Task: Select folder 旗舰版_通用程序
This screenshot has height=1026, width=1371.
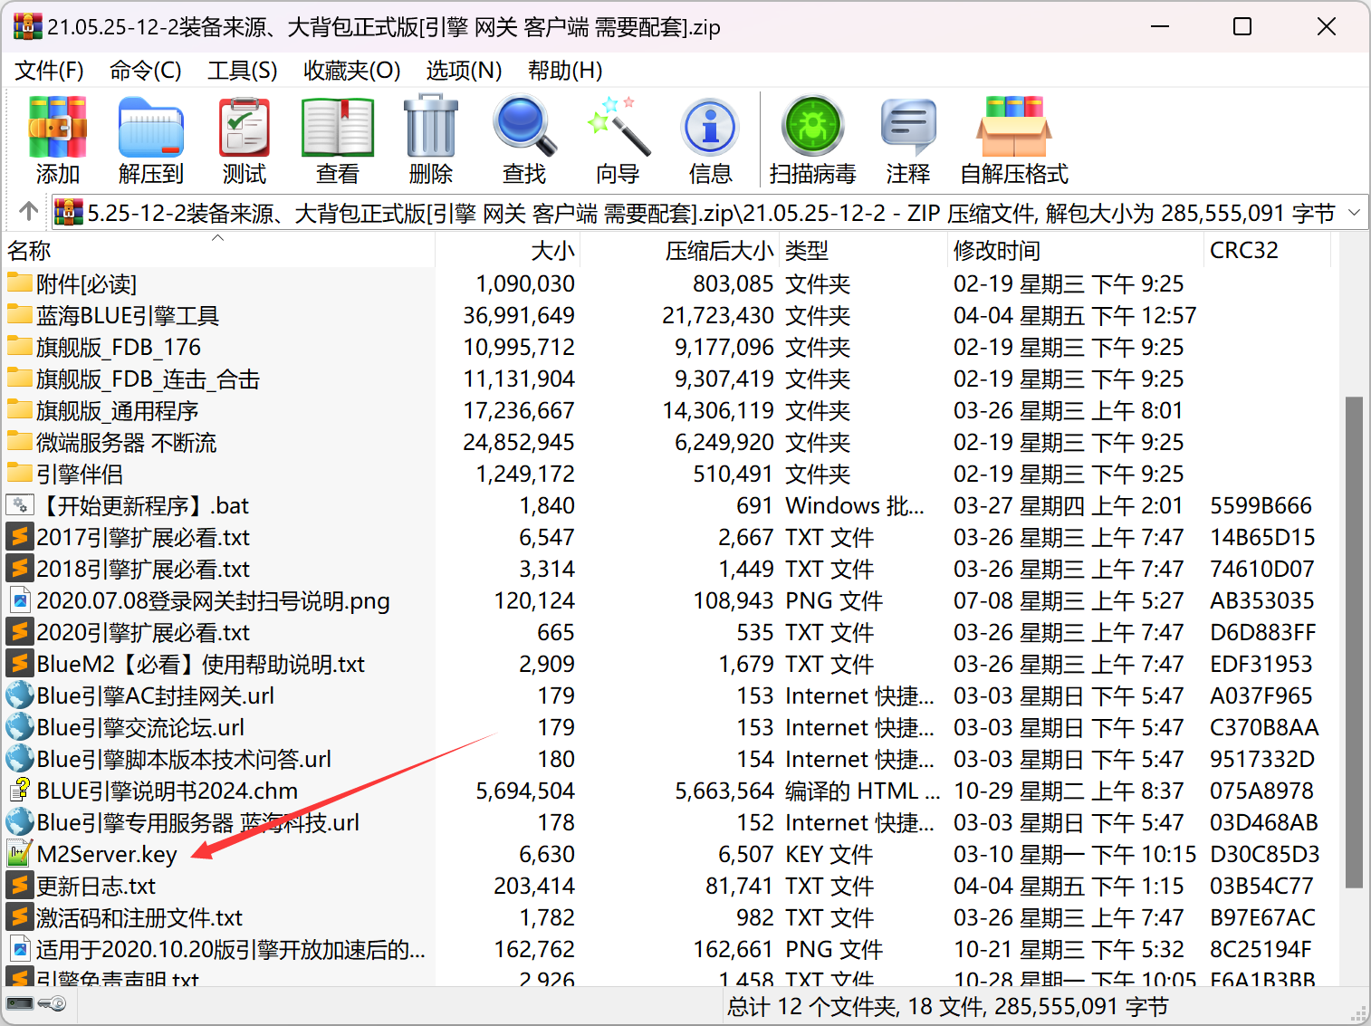Action: tap(117, 410)
